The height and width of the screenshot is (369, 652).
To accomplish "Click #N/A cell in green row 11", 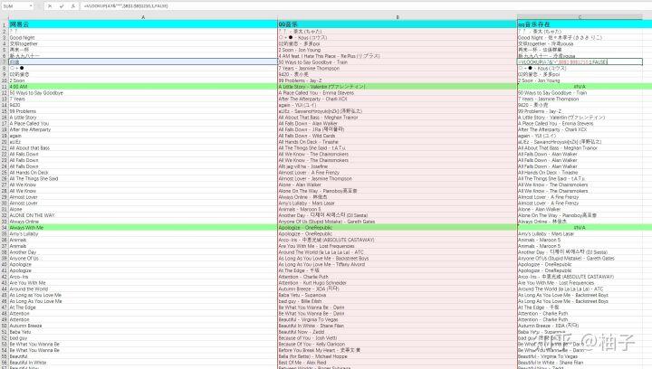I will [x=580, y=87].
